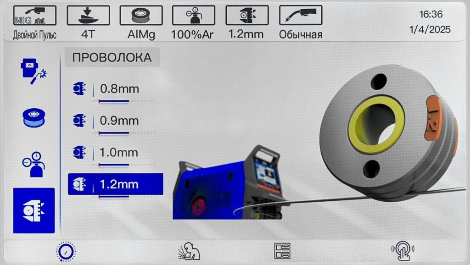Image resolution: width=470 pixels, height=265 pixels.
Task: Click the date 1/4/2025
Action: click(x=430, y=29)
